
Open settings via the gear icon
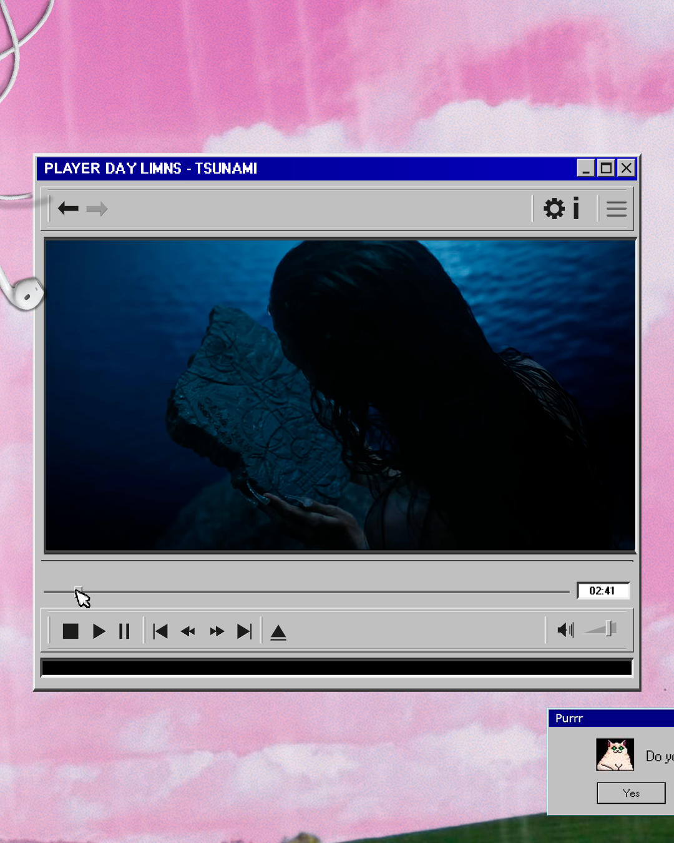(x=554, y=208)
